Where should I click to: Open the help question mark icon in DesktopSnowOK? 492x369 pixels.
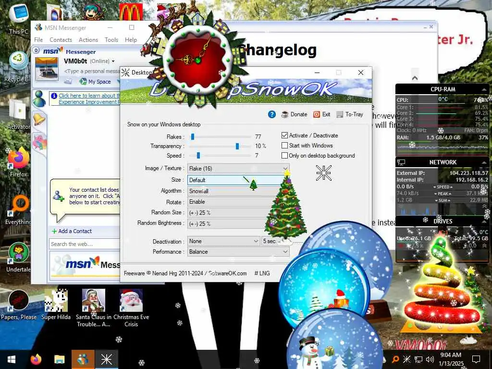coord(272,114)
